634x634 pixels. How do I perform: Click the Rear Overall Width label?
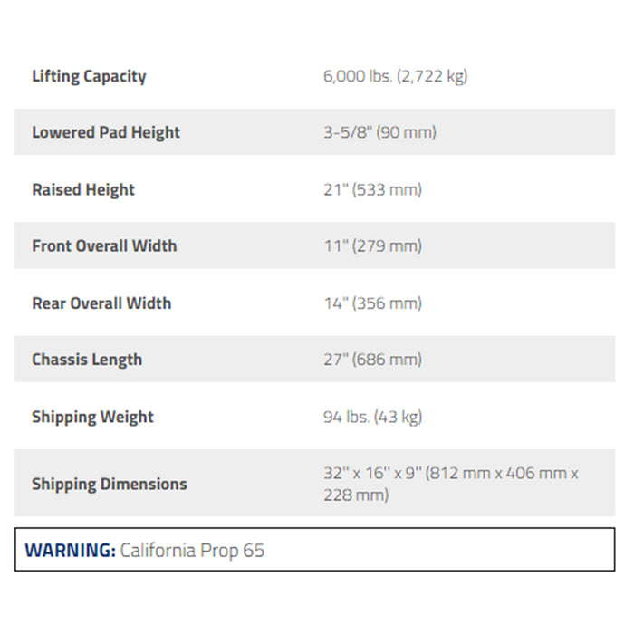pos(101,303)
